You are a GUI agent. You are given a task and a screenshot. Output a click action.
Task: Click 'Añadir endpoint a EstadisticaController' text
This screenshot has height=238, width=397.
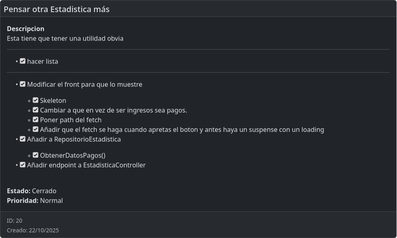coord(86,165)
